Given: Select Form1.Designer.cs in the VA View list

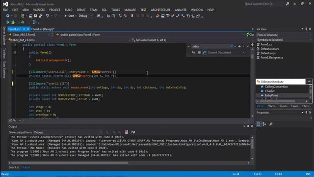Looking at the screenshot, I should [x=272, y=58].
